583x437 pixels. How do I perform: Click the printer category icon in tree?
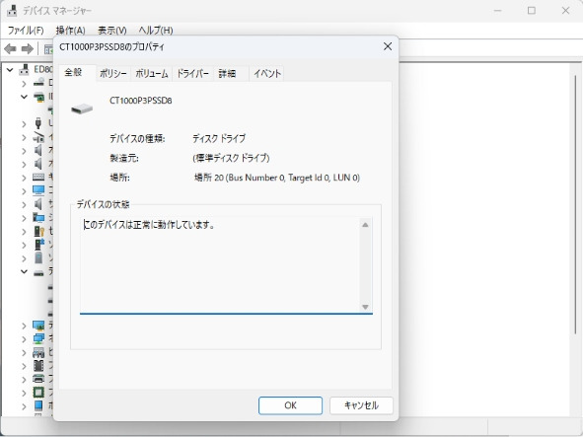(x=38, y=379)
